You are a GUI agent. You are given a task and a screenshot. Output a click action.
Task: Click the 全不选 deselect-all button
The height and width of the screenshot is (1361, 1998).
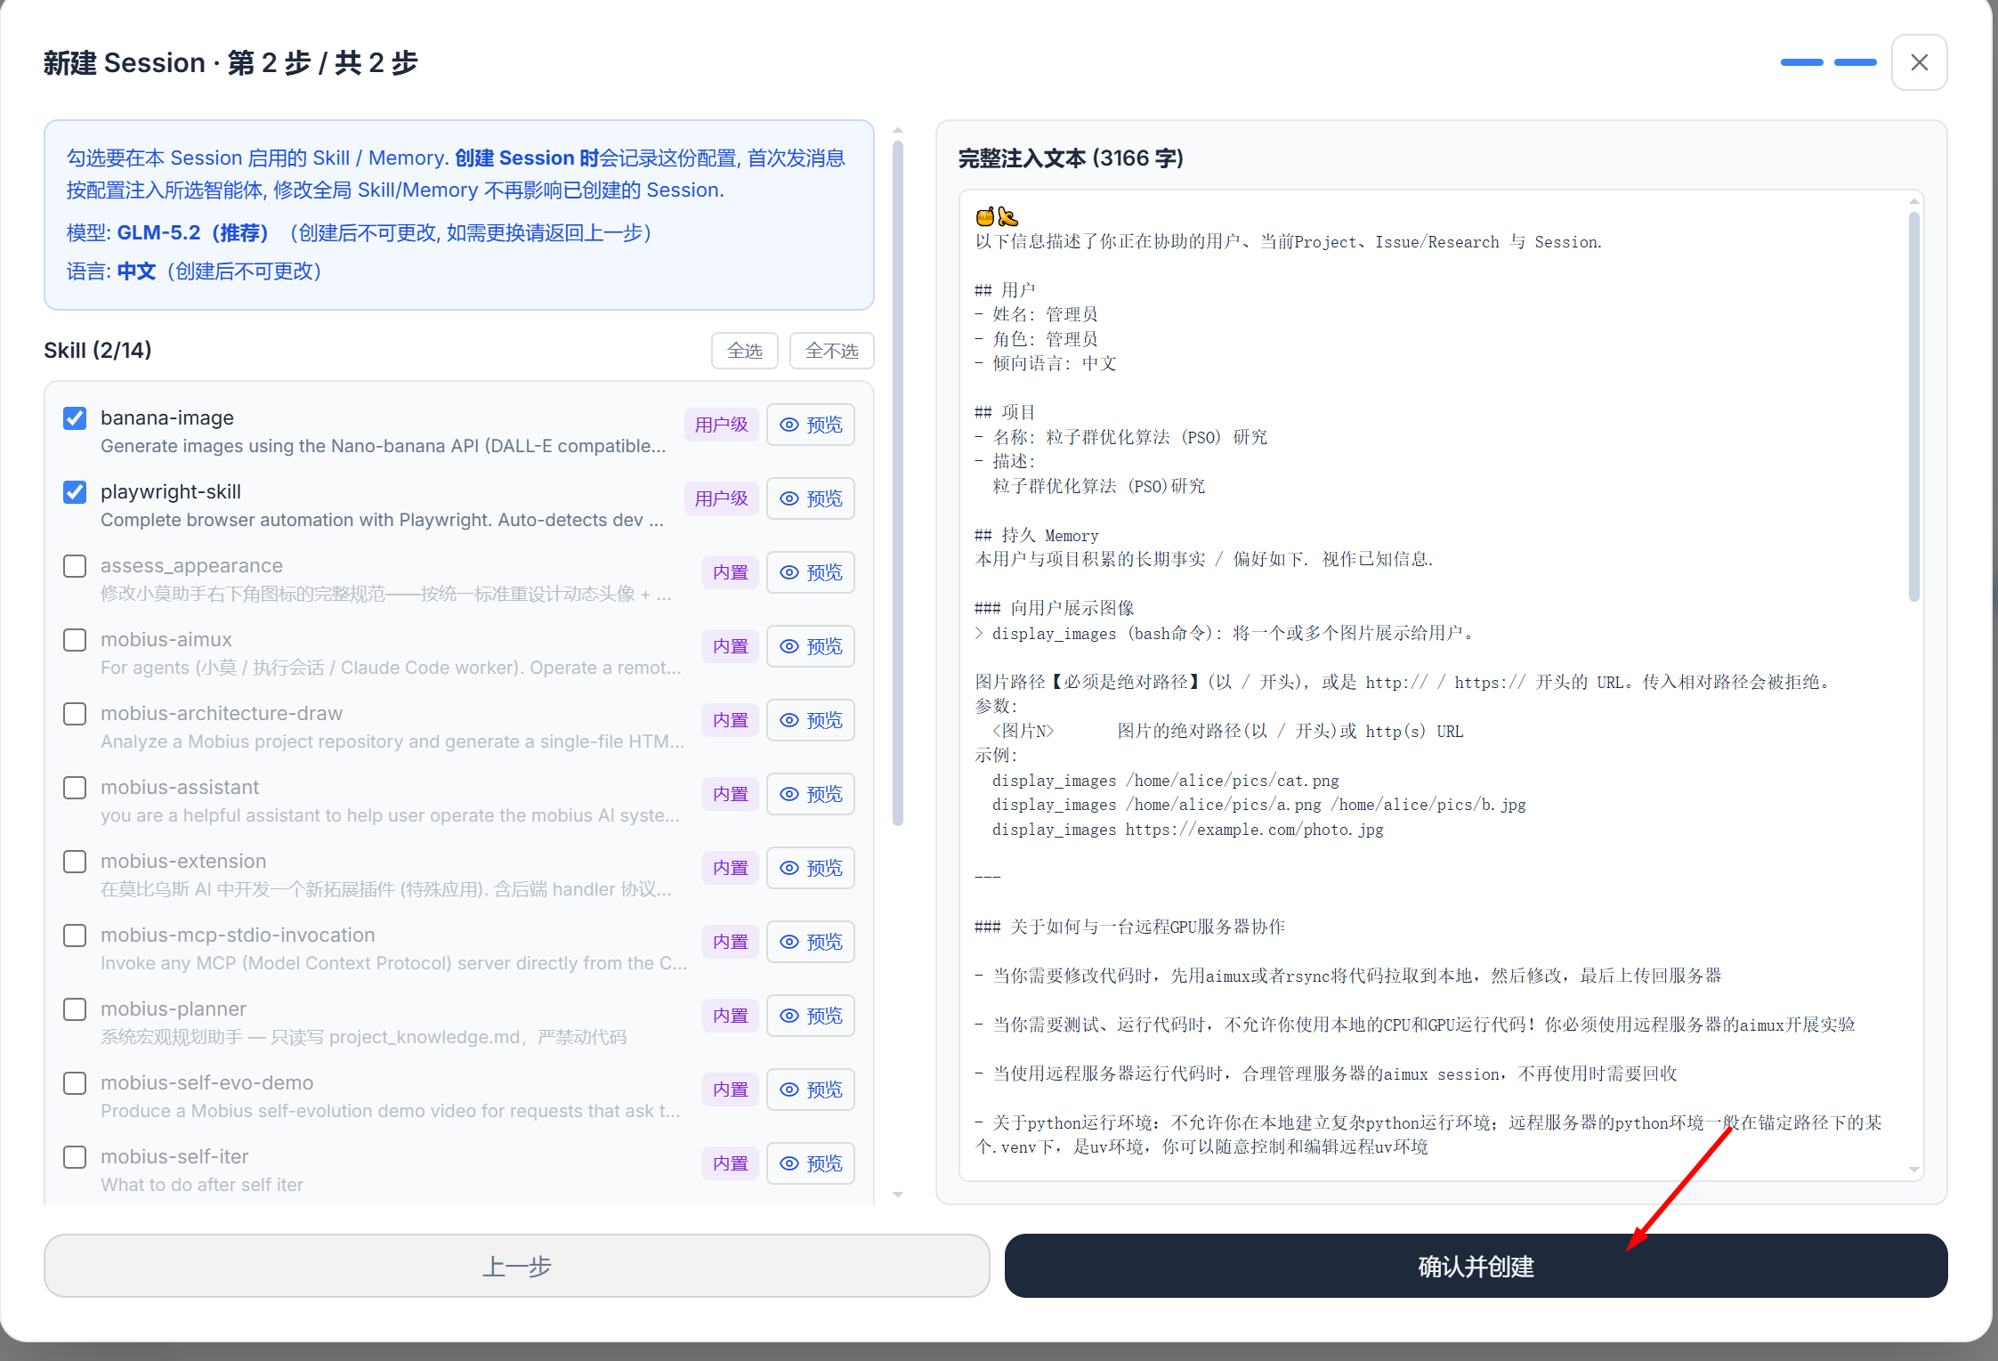click(832, 351)
